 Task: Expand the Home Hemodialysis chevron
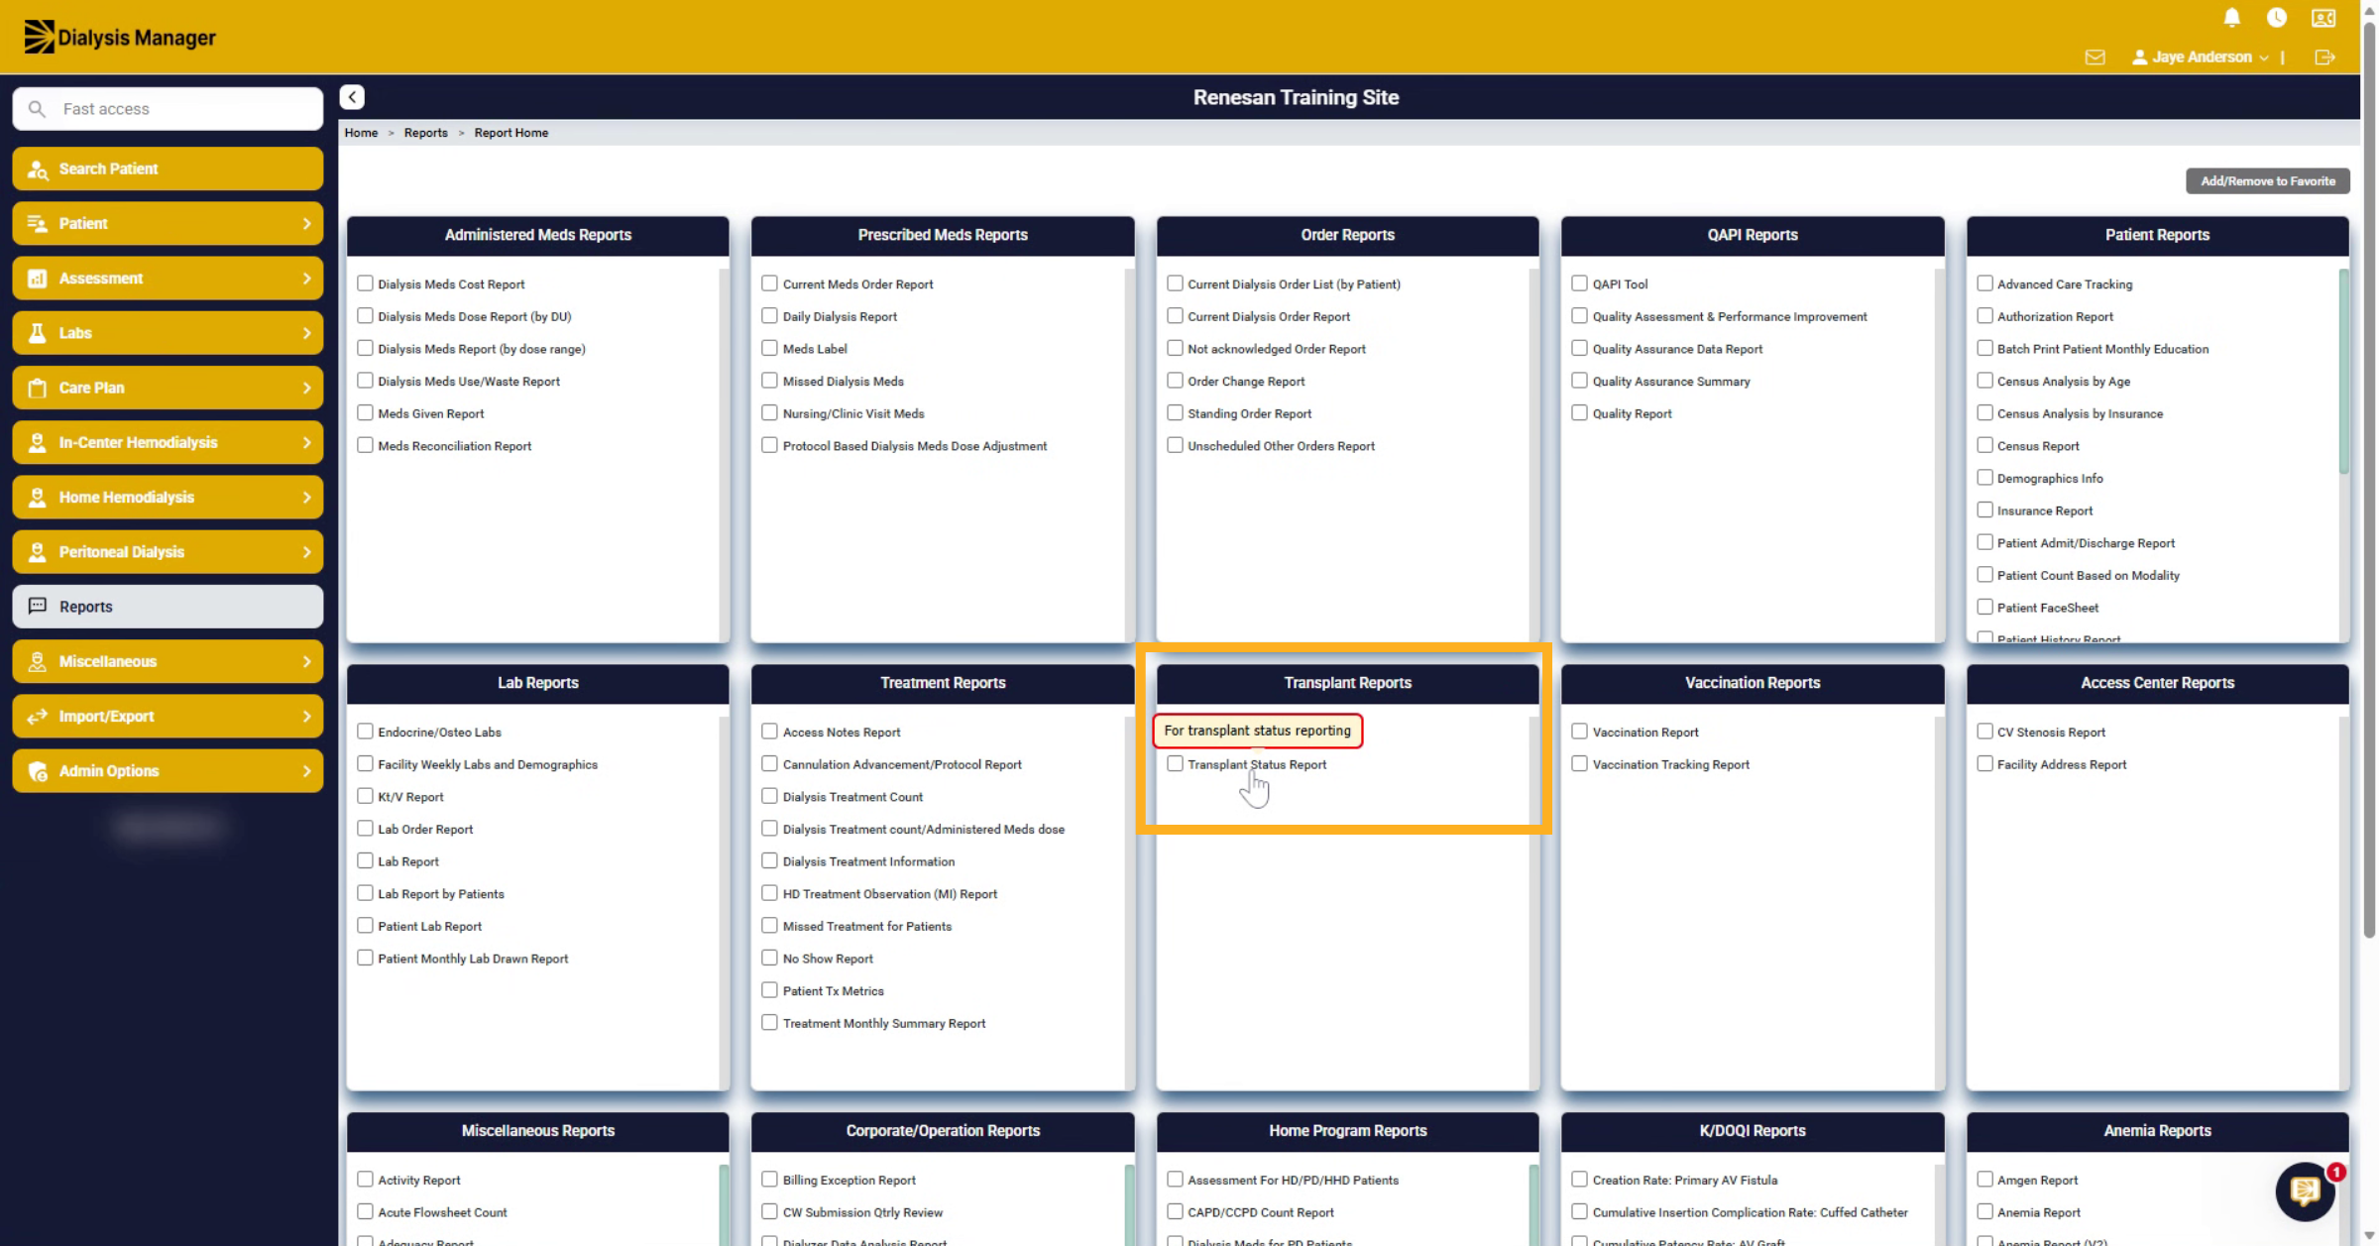click(x=306, y=498)
